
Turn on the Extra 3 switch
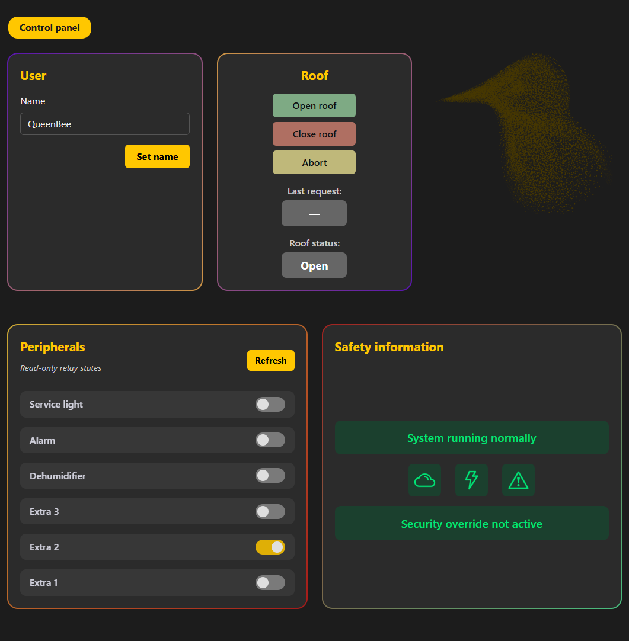tap(270, 511)
